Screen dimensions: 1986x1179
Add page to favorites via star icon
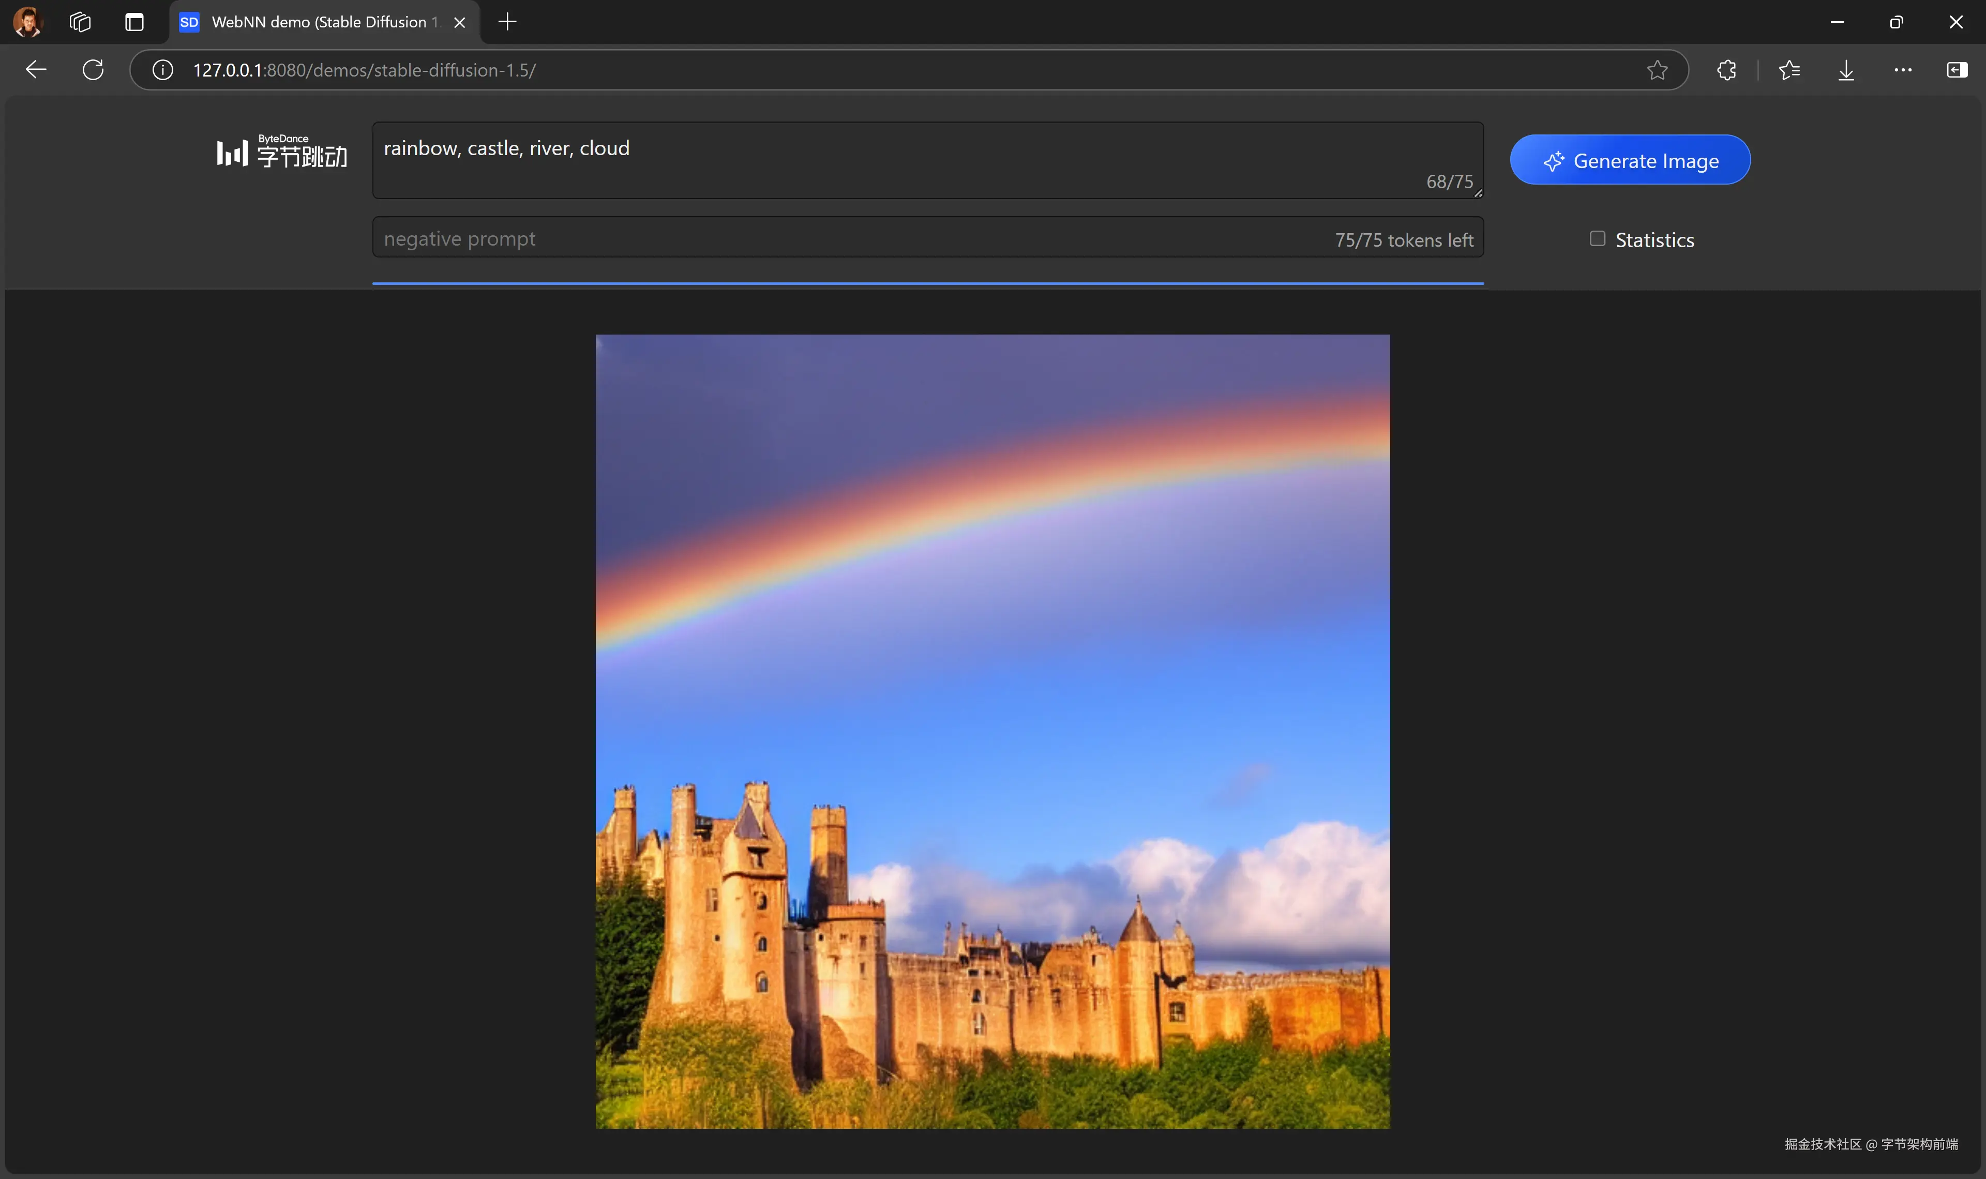[1657, 70]
